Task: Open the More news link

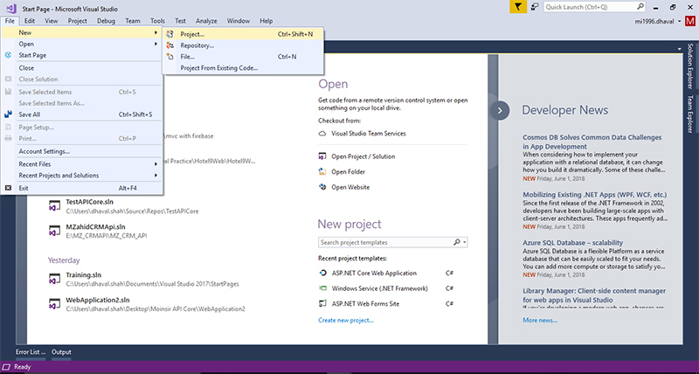Action: pyautogui.click(x=539, y=321)
